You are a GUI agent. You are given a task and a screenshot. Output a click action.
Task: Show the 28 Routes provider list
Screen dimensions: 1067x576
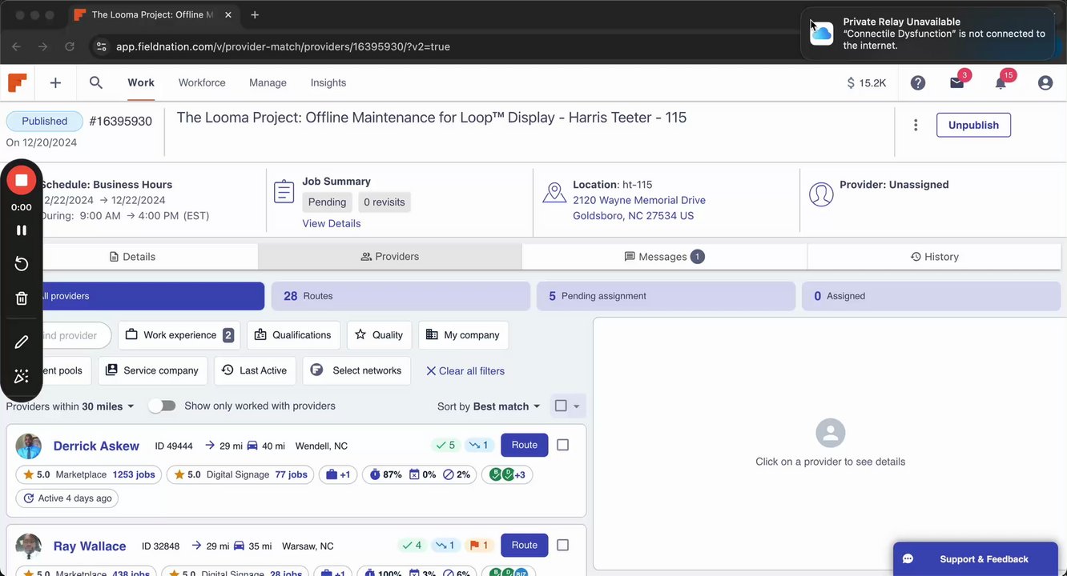coord(401,296)
